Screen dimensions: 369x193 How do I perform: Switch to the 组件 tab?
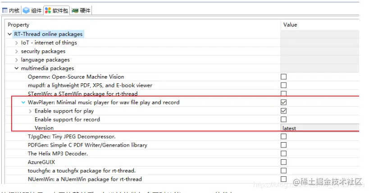pyautogui.click(x=32, y=10)
